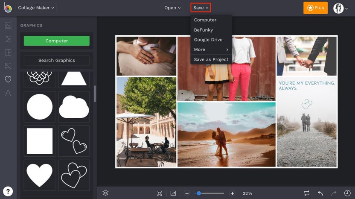Select the Text tool sidebar icon
This screenshot has width=355, height=199.
click(x=8, y=93)
